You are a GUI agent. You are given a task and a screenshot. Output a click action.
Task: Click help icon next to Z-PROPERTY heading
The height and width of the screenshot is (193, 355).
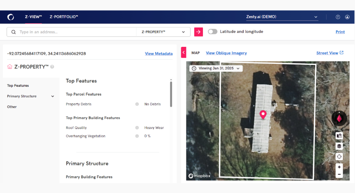52,67
